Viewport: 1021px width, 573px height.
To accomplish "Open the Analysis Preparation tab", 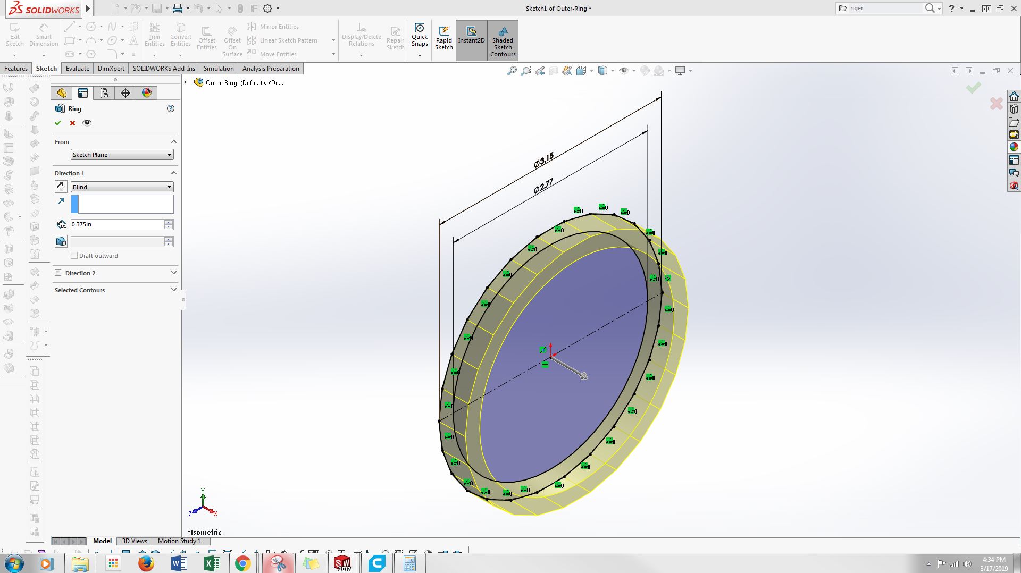I will (x=271, y=69).
